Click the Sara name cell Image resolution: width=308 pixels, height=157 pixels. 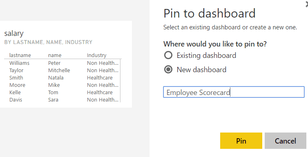(x=53, y=100)
